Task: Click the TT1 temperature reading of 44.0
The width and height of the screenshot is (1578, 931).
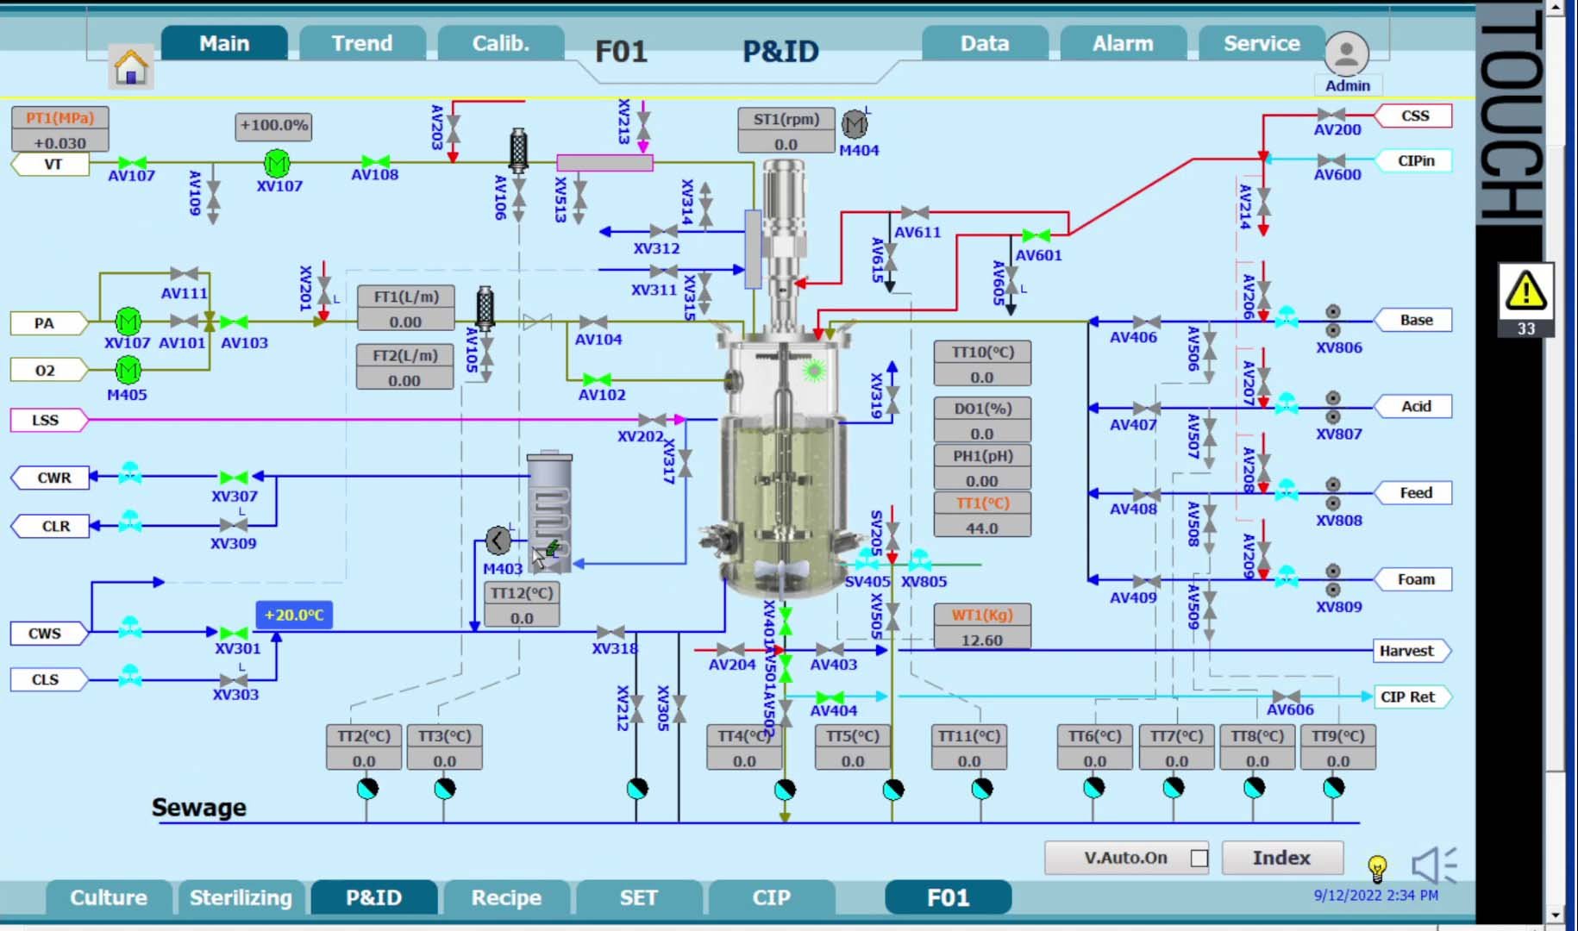Action: click(982, 527)
